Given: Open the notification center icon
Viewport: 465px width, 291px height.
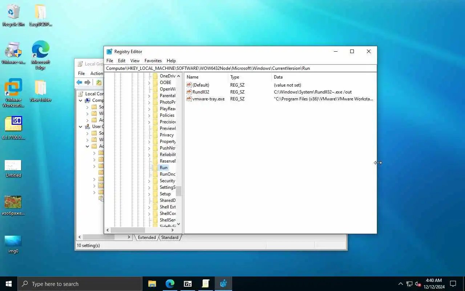Looking at the screenshot, I should click(453, 284).
